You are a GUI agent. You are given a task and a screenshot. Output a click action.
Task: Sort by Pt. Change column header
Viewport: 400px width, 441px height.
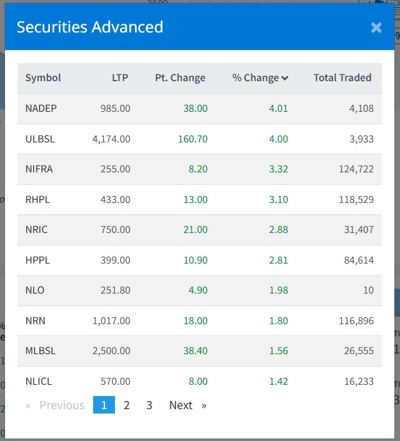[180, 78]
